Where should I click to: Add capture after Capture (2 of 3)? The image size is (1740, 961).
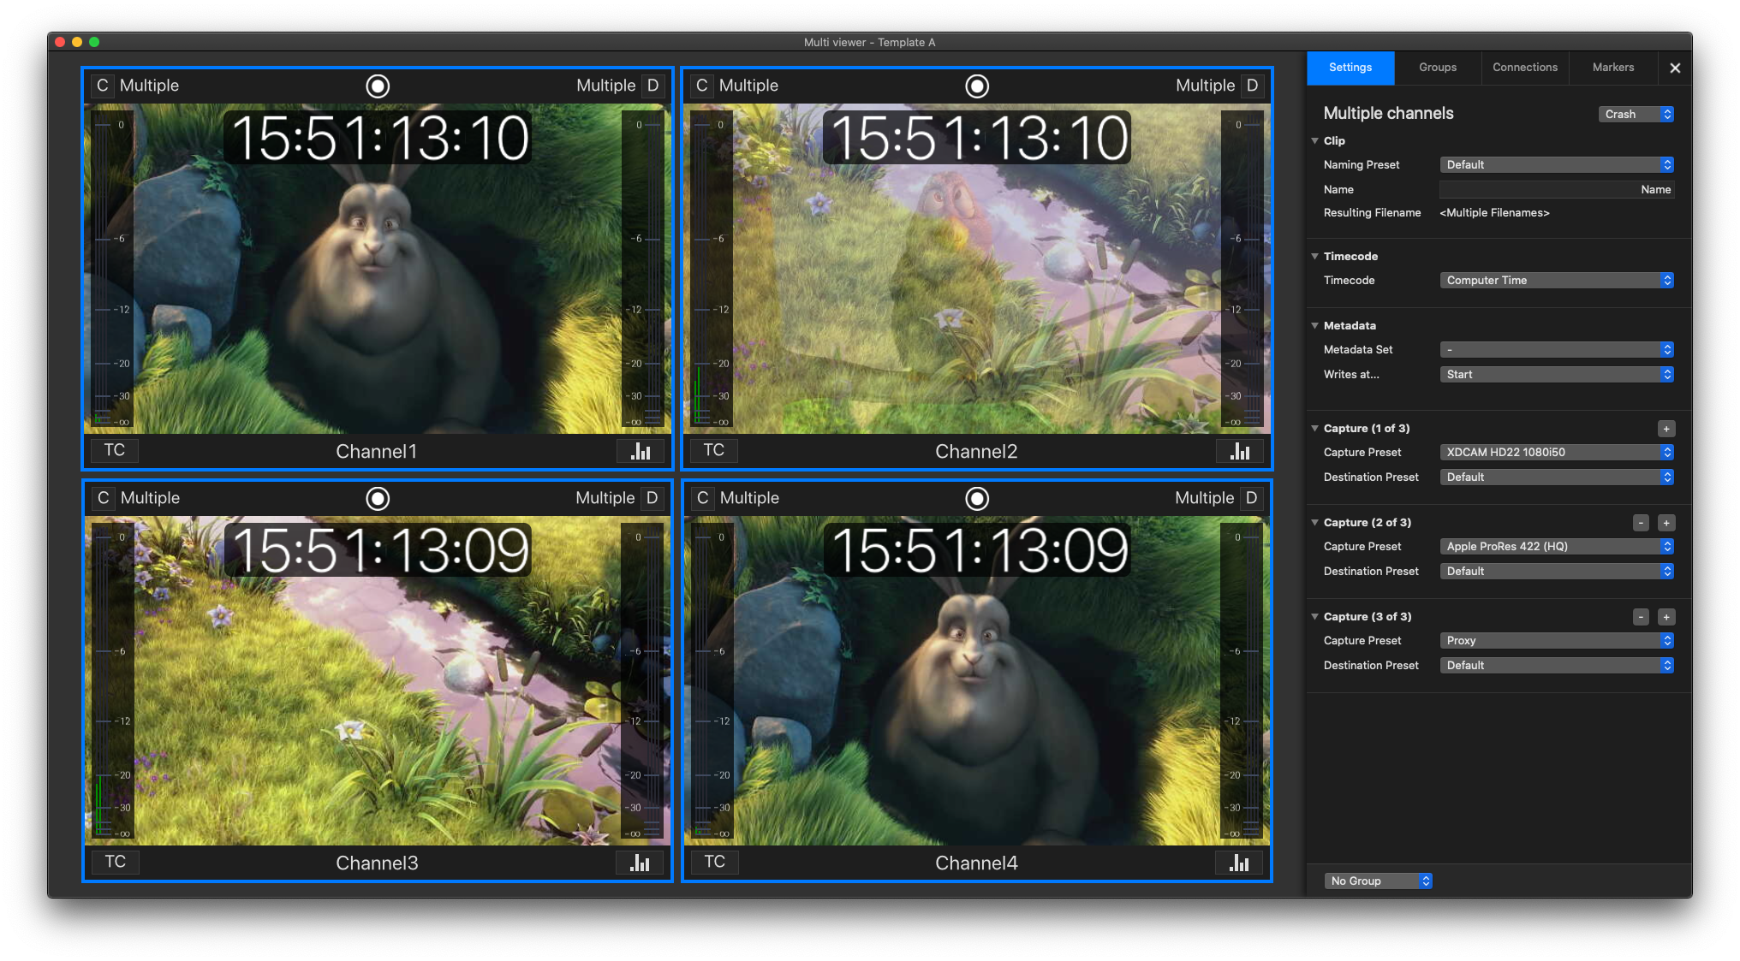tap(1666, 523)
